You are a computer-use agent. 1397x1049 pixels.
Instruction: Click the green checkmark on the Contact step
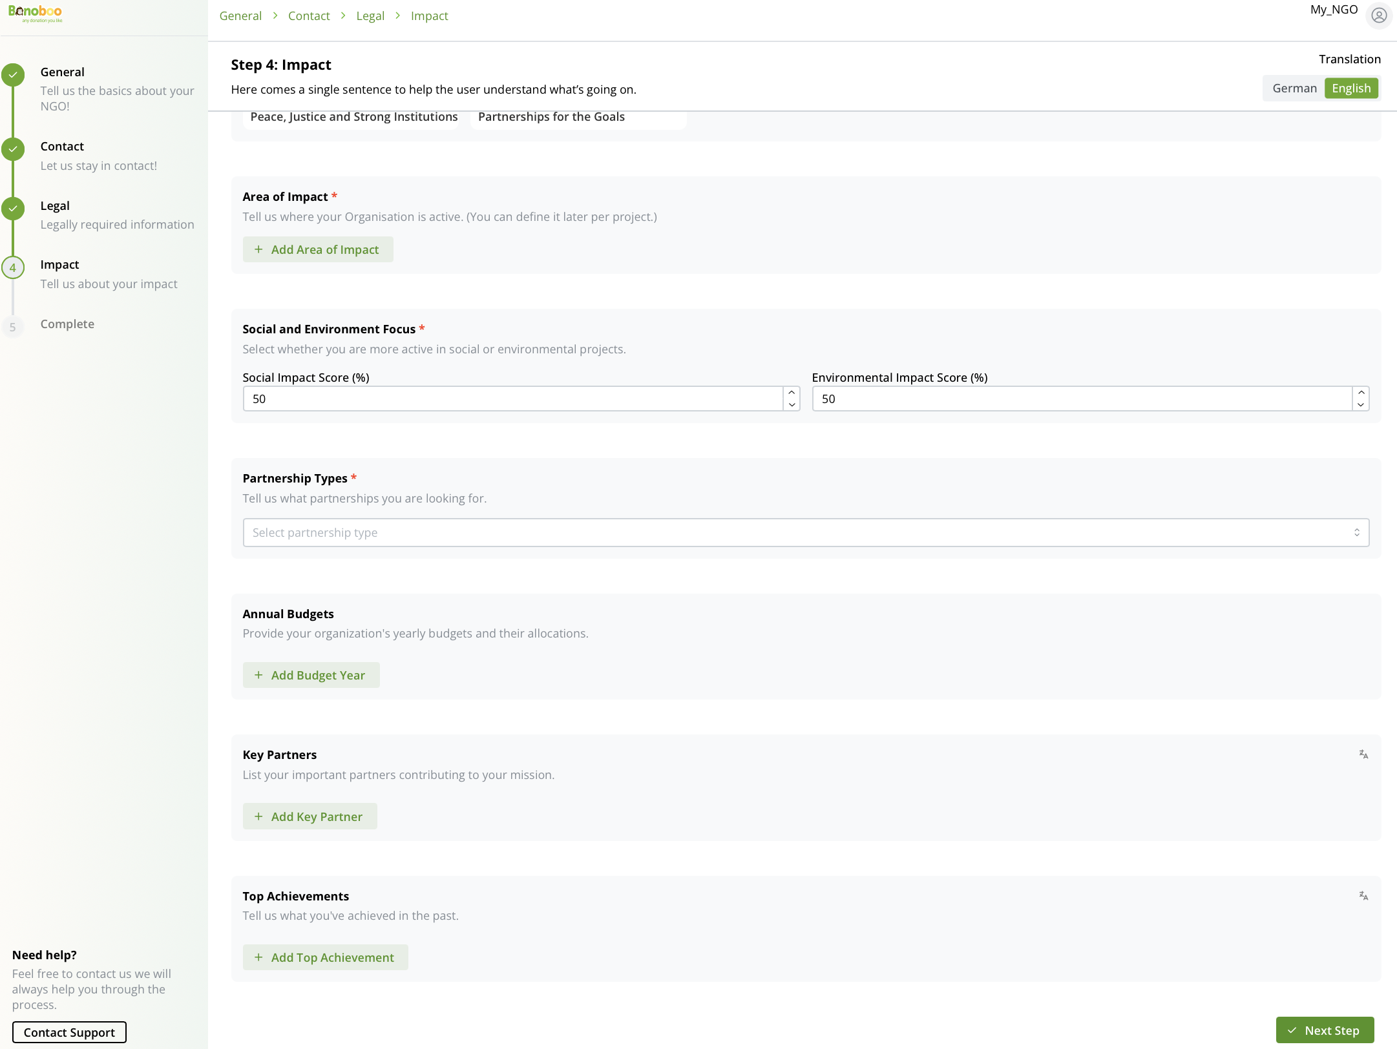[x=14, y=149]
